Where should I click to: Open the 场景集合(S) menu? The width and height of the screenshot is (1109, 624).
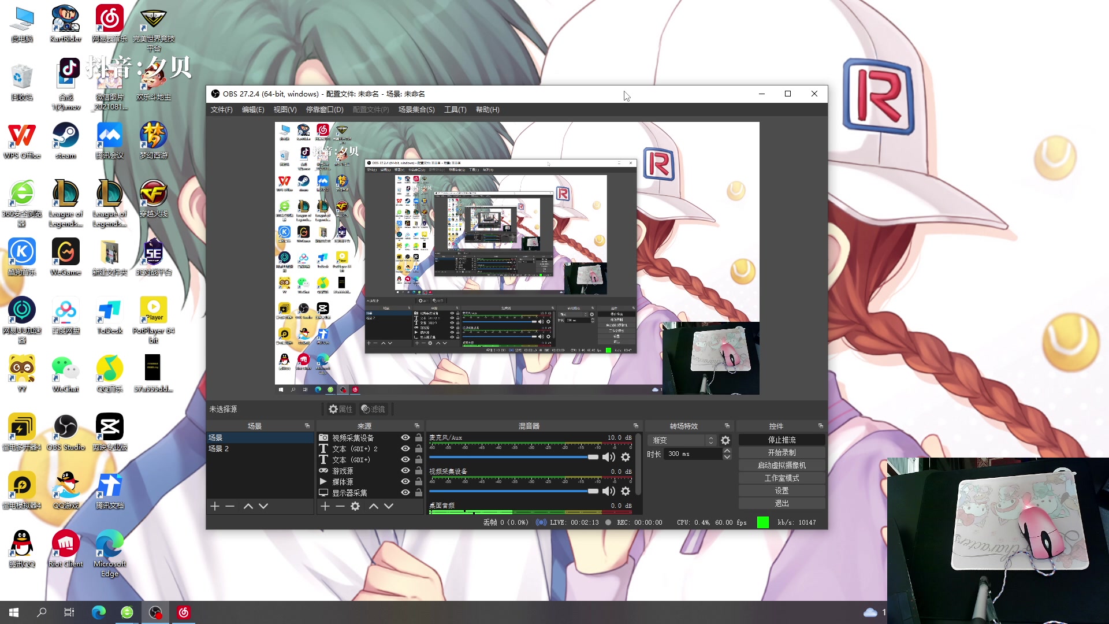tap(416, 110)
